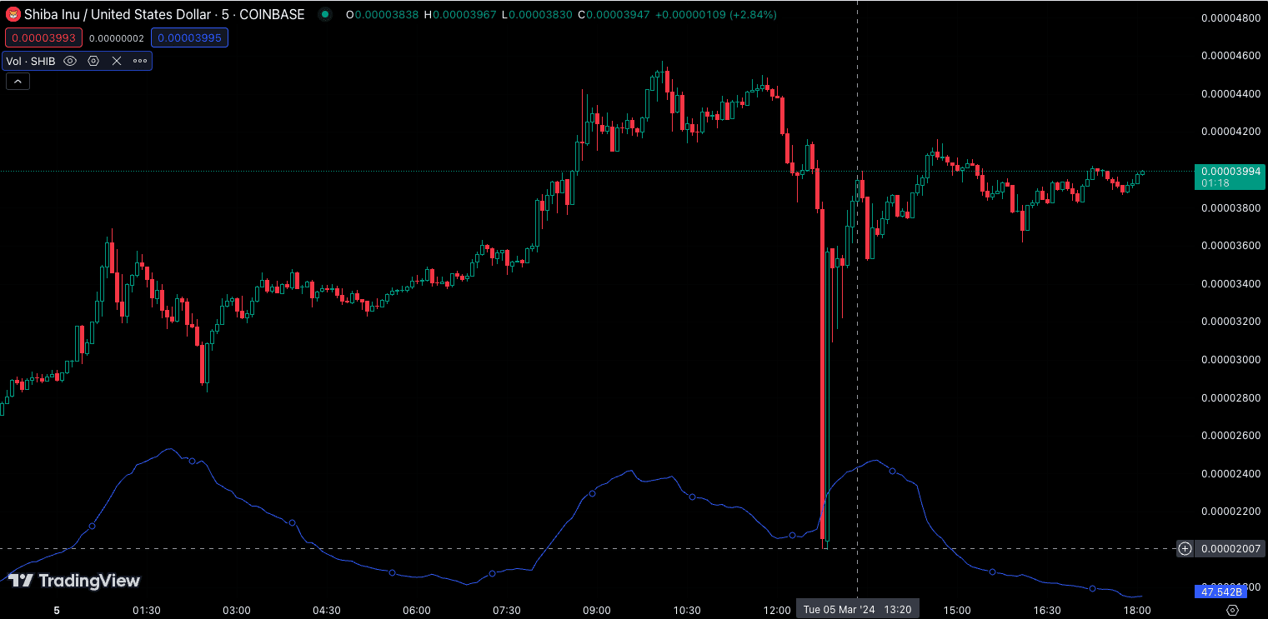Click the More options ellipsis on the volume indicator
The image size is (1268, 619).
(139, 60)
